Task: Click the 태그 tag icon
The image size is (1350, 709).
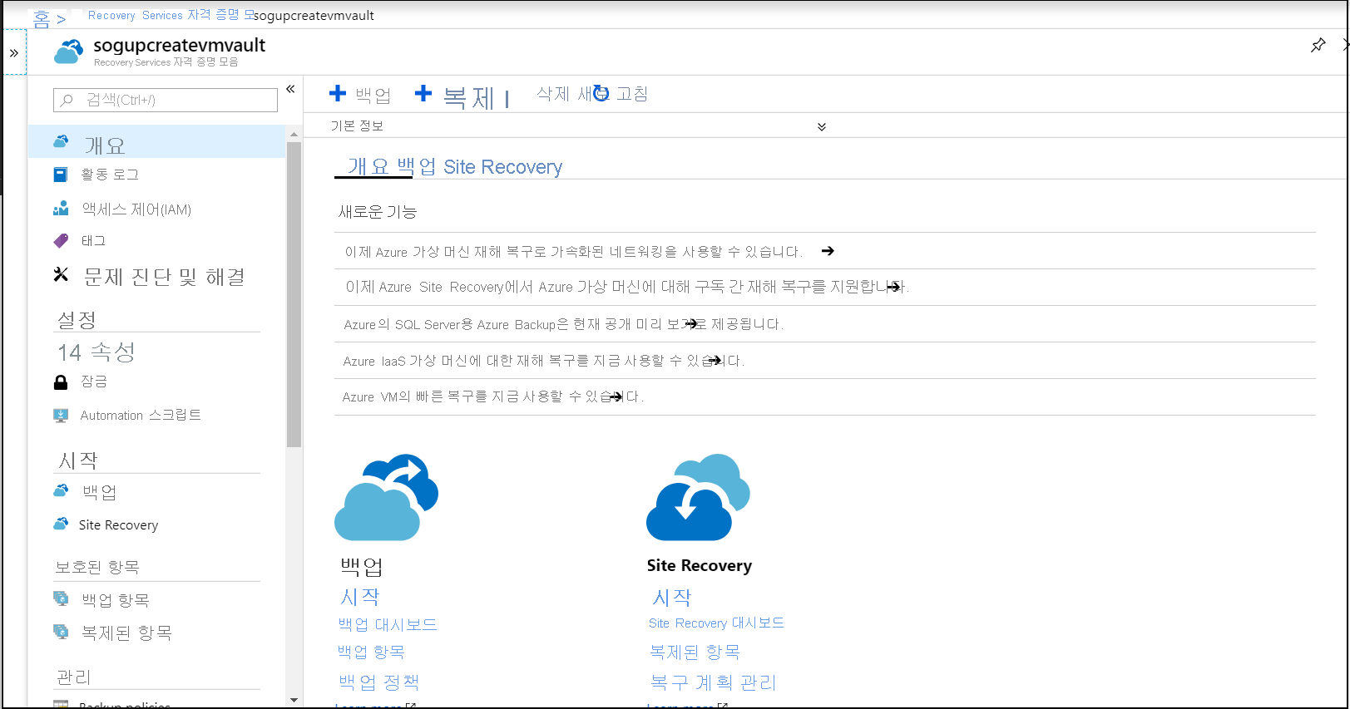Action: coord(61,241)
